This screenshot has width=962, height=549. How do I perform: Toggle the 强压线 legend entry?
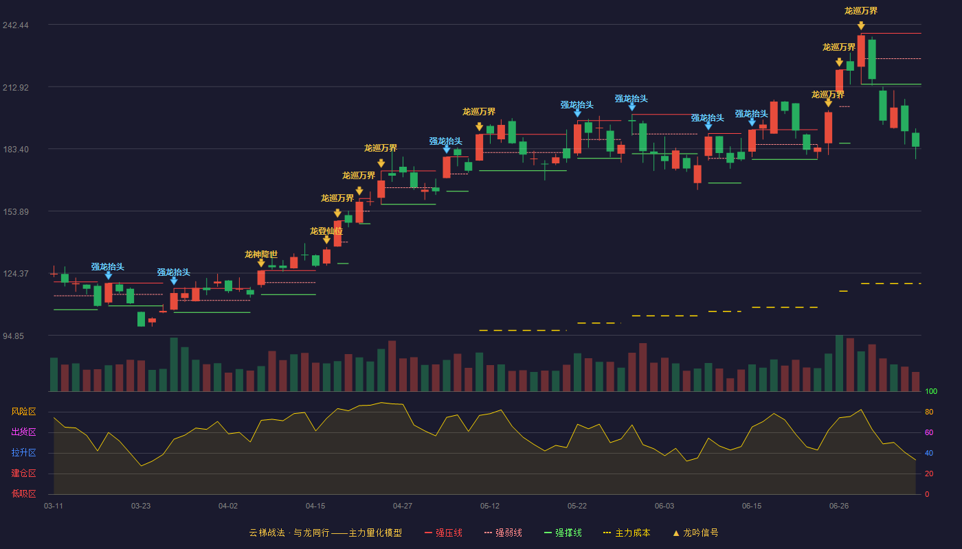point(443,533)
